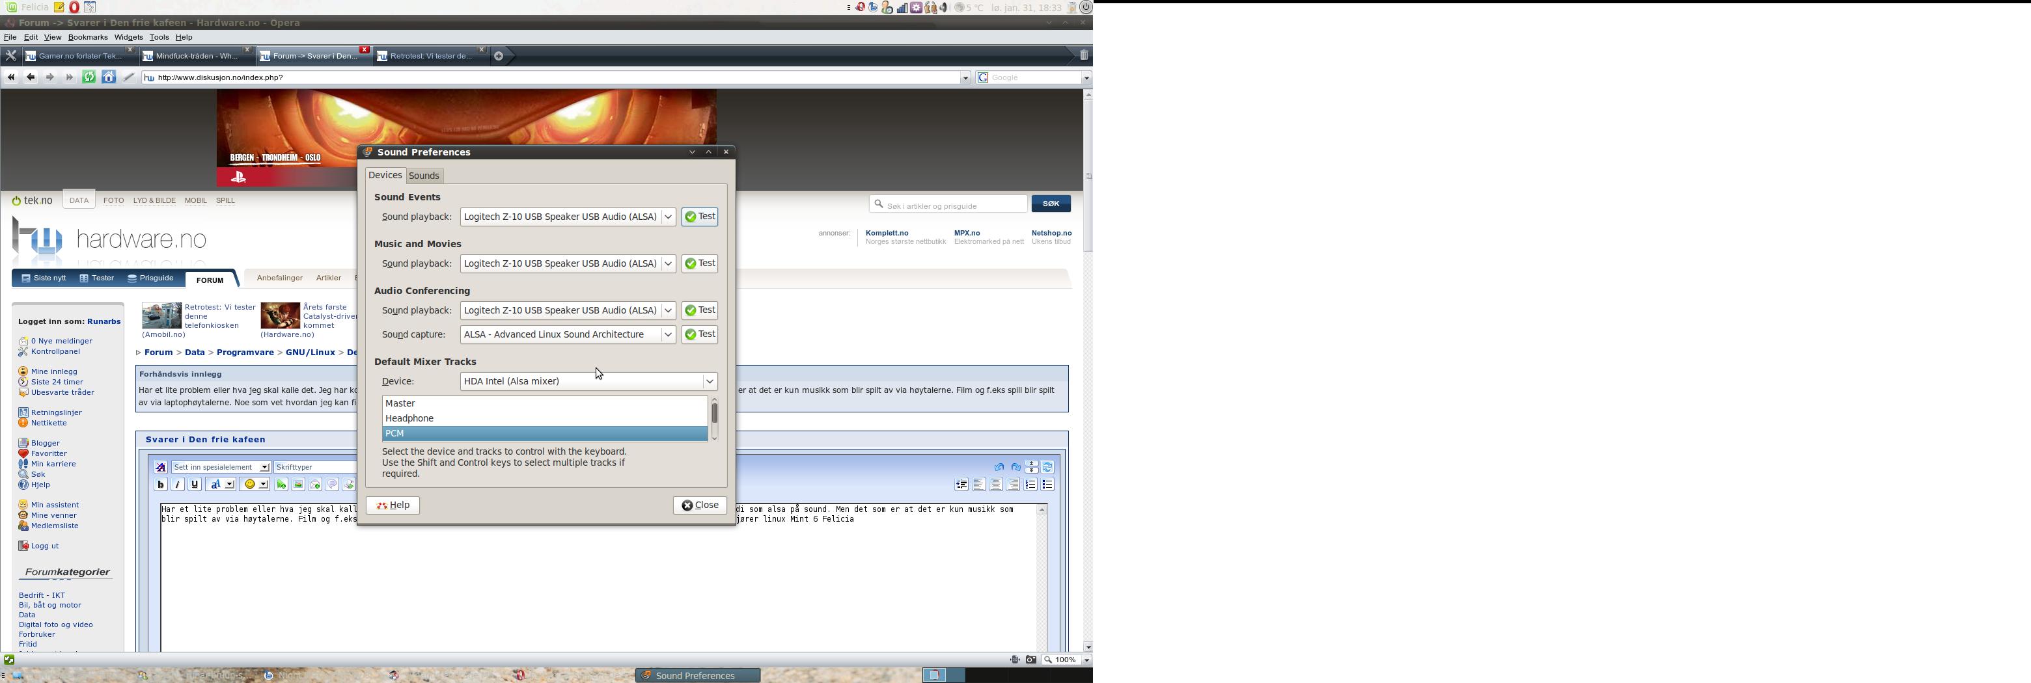Image resolution: width=2031 pixels, height=683 pixels.
Task: Click the wand icon in address toolbar
Action: [x=128, y=77]
